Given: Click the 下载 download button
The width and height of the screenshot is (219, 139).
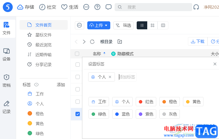Looking at the screenshot, I should (198, 41).
